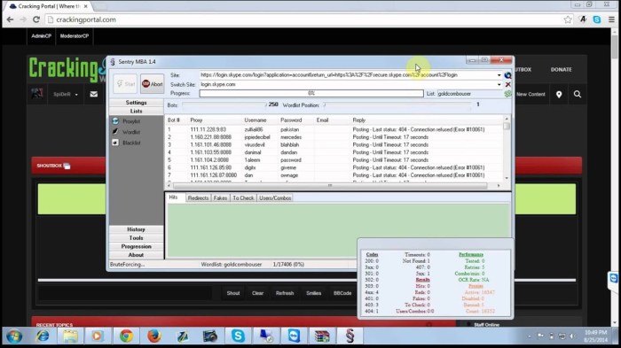
Task: Switch to the Hits tab
Action: tap(174, 197)
